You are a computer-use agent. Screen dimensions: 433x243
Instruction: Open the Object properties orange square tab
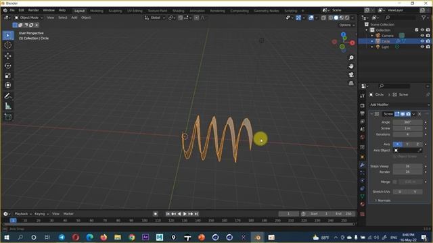tap(363, 157)
